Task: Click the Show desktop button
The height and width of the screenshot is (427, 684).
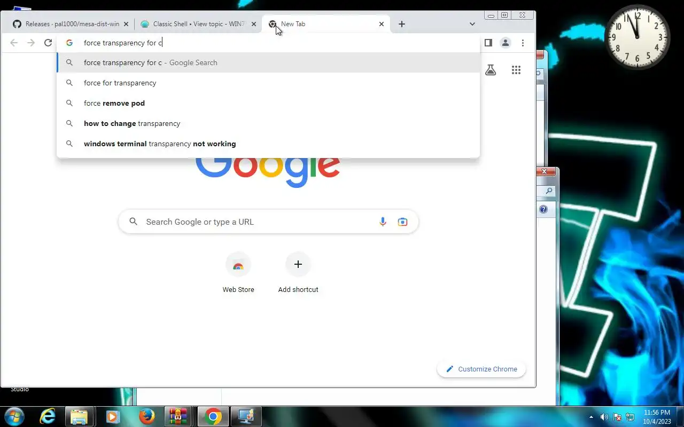Action: pyautogui.click(x=680, y=417)
